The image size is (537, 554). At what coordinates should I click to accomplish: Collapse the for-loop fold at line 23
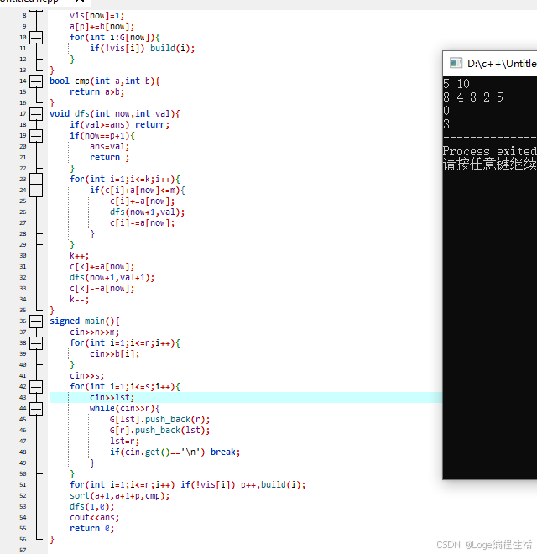pyautogui.click(x=36, y=179)
